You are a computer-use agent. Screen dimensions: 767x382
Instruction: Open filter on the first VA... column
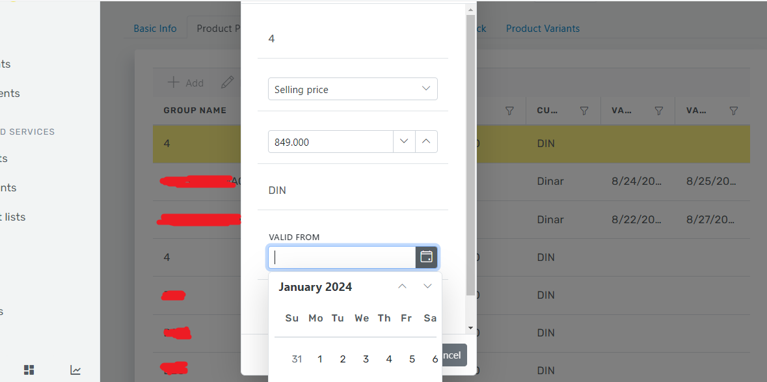pyautogui.click(x=659, y=111)
